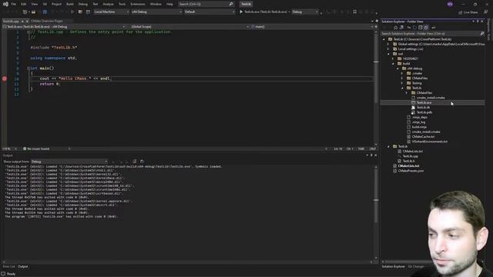The image size is (493, 277).
Task: Click the refresh icon in Solution Explorer
Action: tap(414, 28)
